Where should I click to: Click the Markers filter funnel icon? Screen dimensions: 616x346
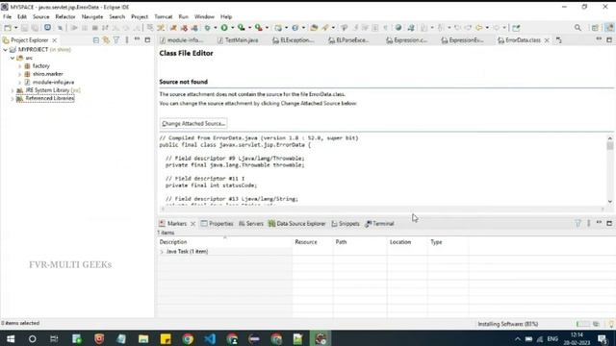(x=577, y=223)
